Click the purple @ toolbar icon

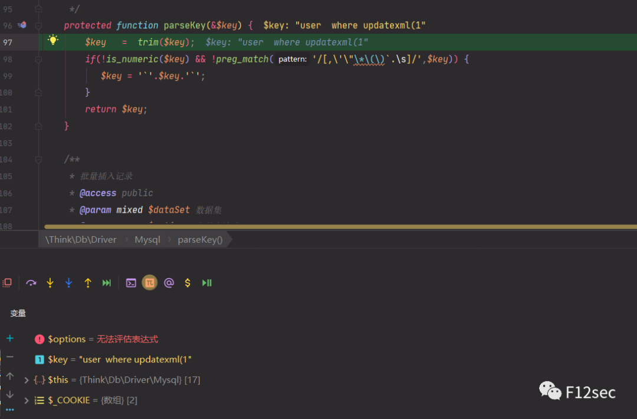(169, 283)
